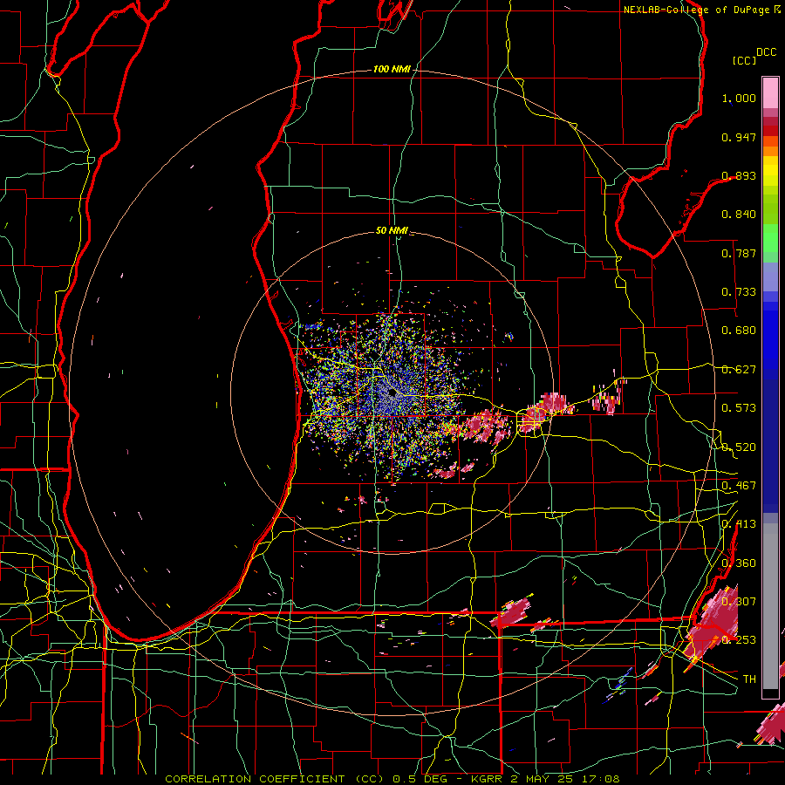Viewport: 785px width, 785px height.
Task: Pick the gray swatch on the color bar
Action: 770,606
